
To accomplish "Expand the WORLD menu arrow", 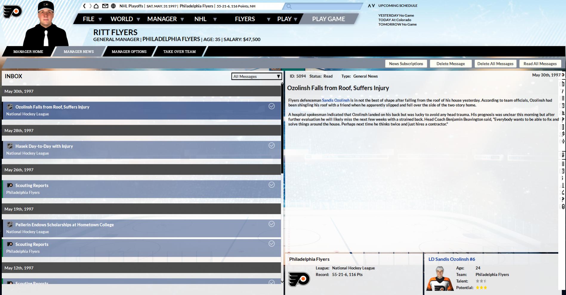I will pyautogui.click(x=138, y=19).
